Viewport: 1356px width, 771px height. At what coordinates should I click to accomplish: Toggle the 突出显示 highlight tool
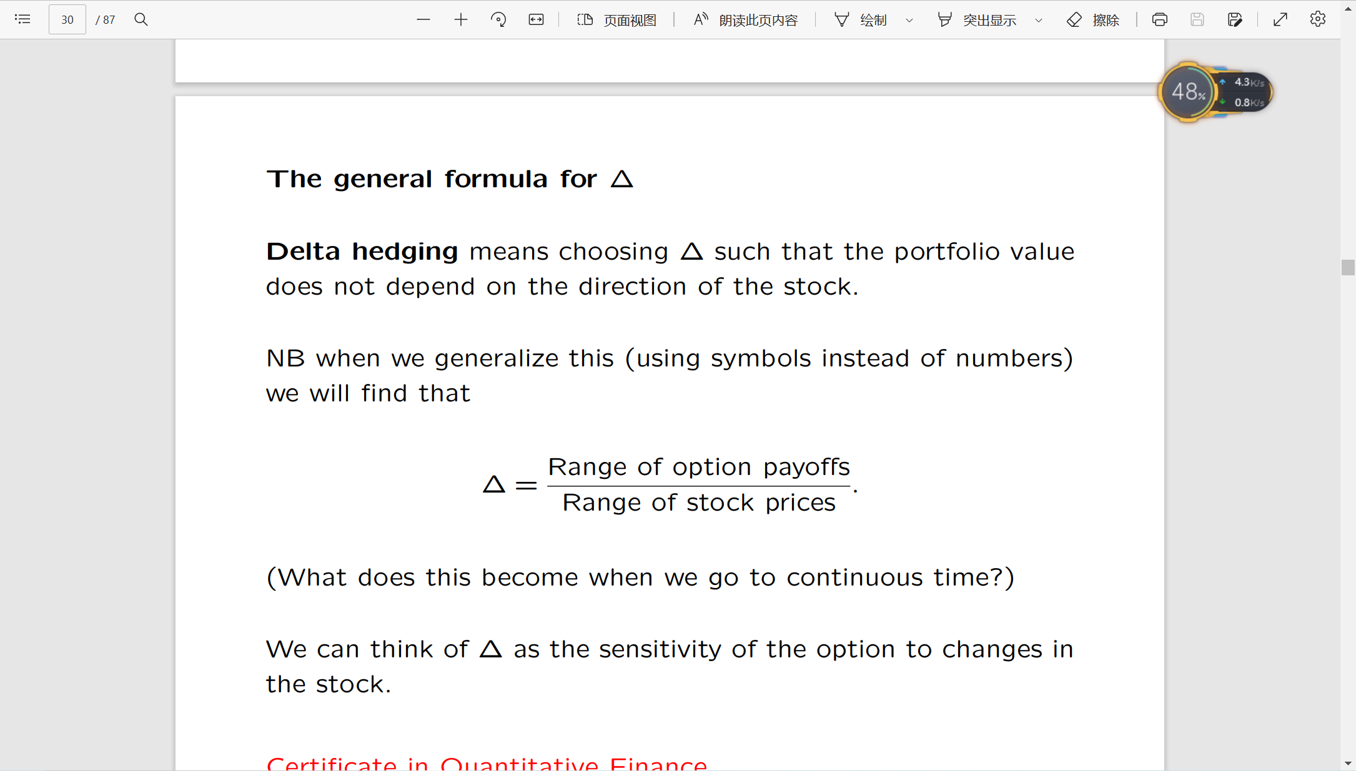click(x=977, y=20)
